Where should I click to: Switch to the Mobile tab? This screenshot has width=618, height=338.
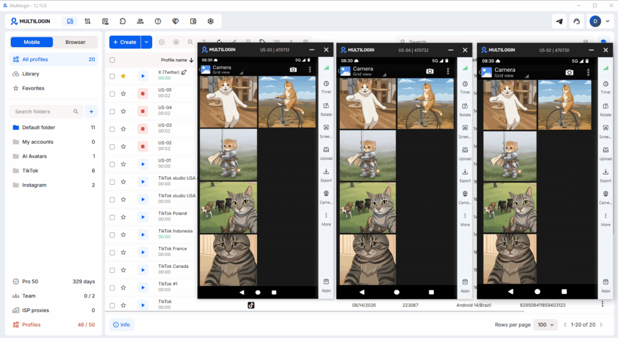pos(32,42)
